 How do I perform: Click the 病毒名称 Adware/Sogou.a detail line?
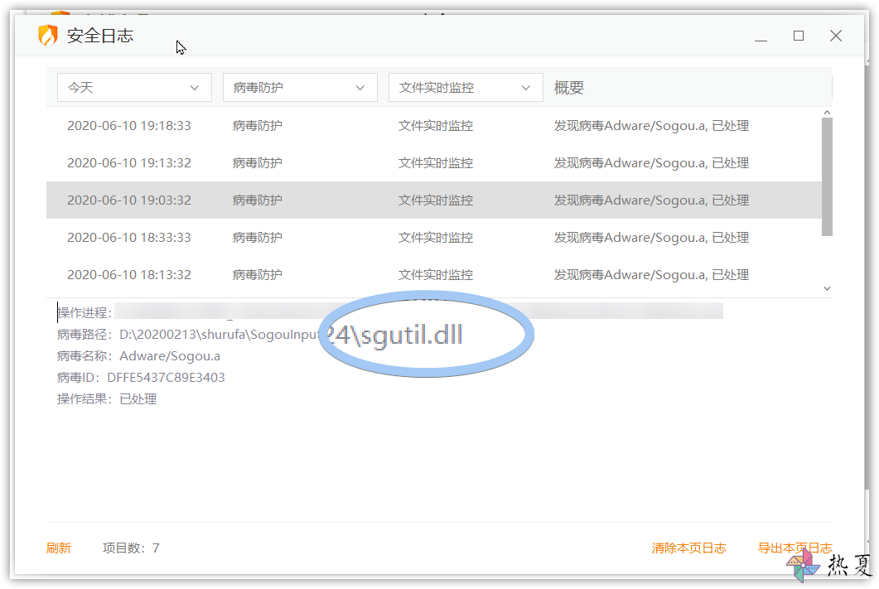[138, 356]
